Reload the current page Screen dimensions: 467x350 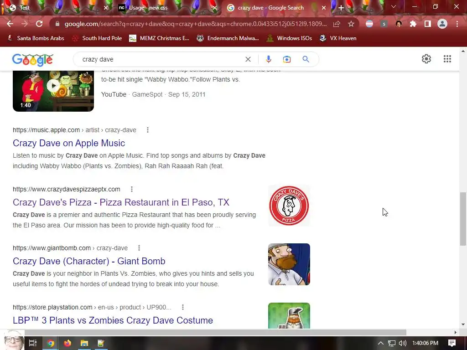(39, 24)
